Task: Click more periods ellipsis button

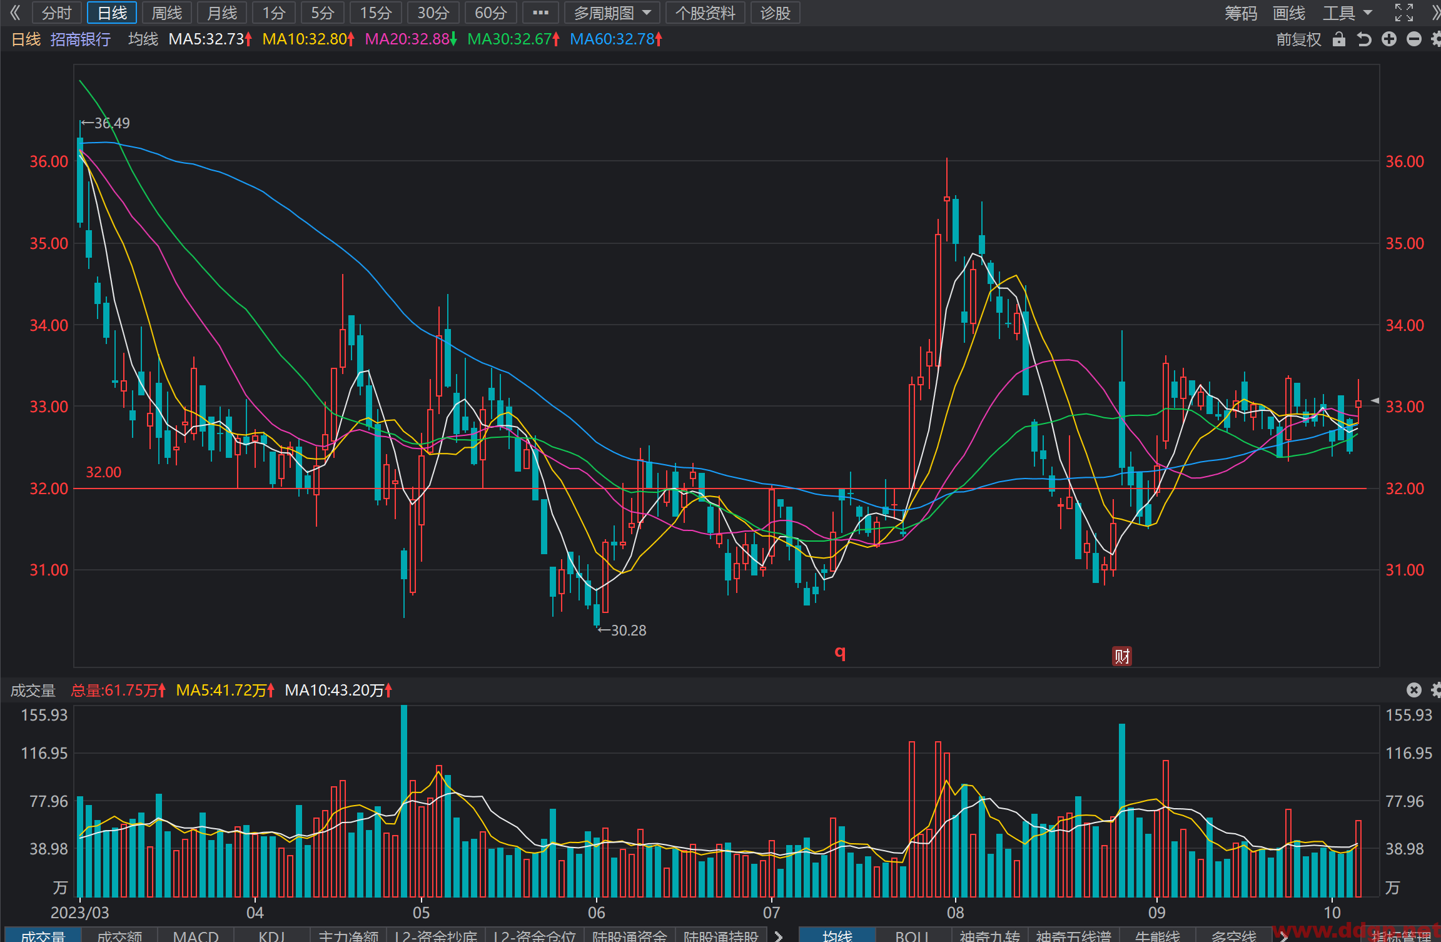Action: pyautogui.click(x=540, y=13)
